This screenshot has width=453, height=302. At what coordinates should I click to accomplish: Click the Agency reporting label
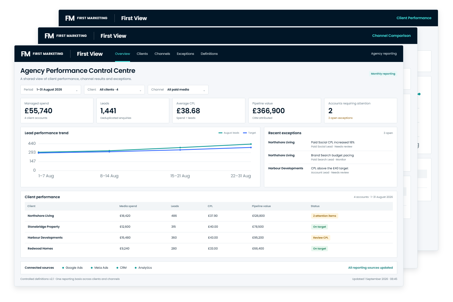pos(384,54)
